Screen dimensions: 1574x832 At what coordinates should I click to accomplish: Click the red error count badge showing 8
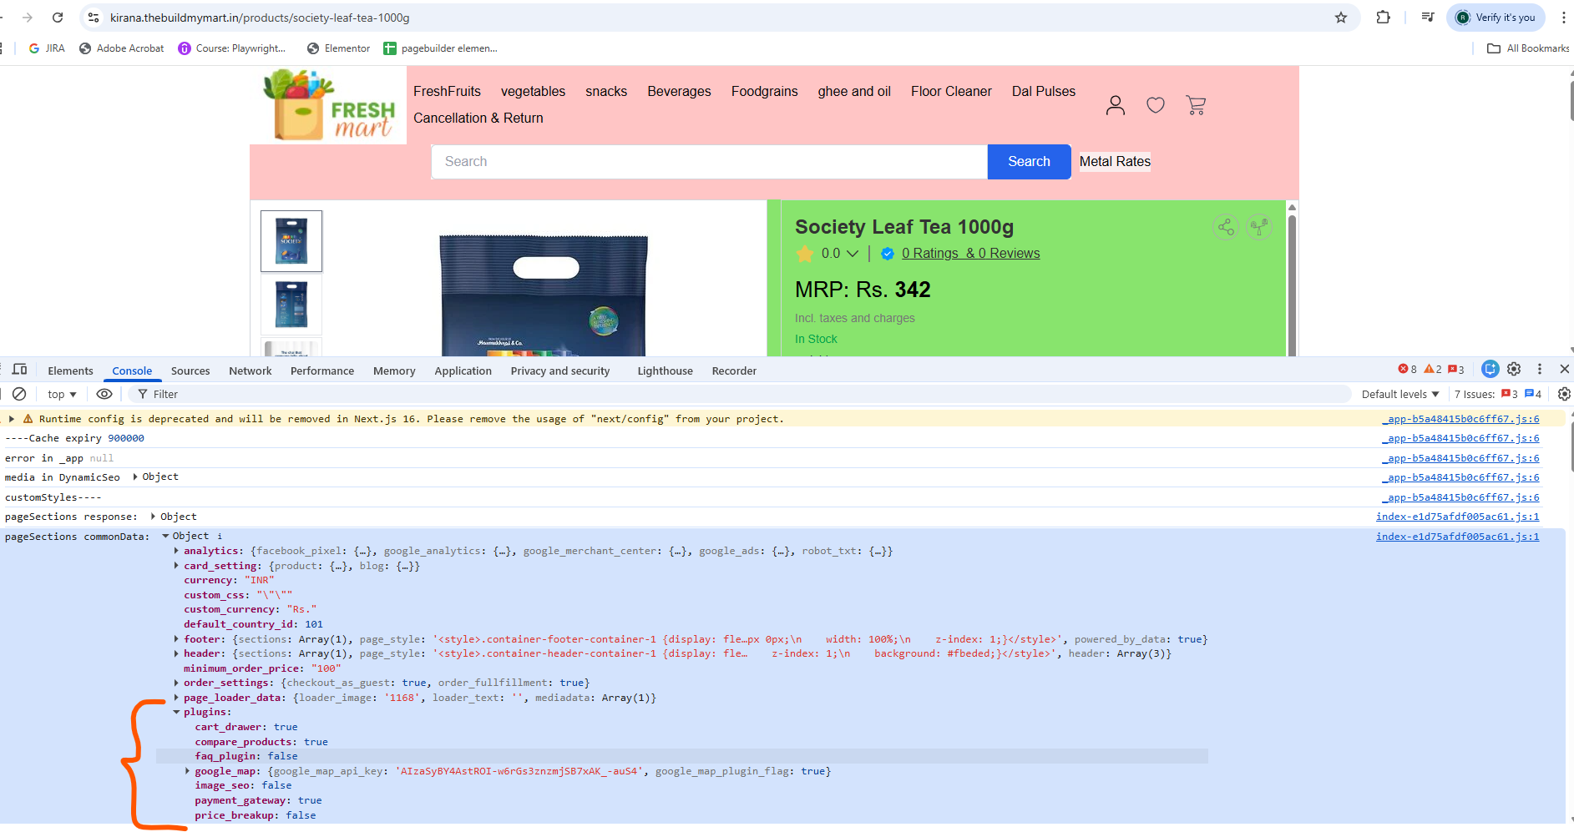click(1408, 369)
